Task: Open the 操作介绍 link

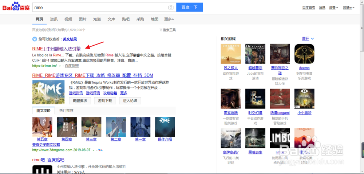Action: coord(165,139)
